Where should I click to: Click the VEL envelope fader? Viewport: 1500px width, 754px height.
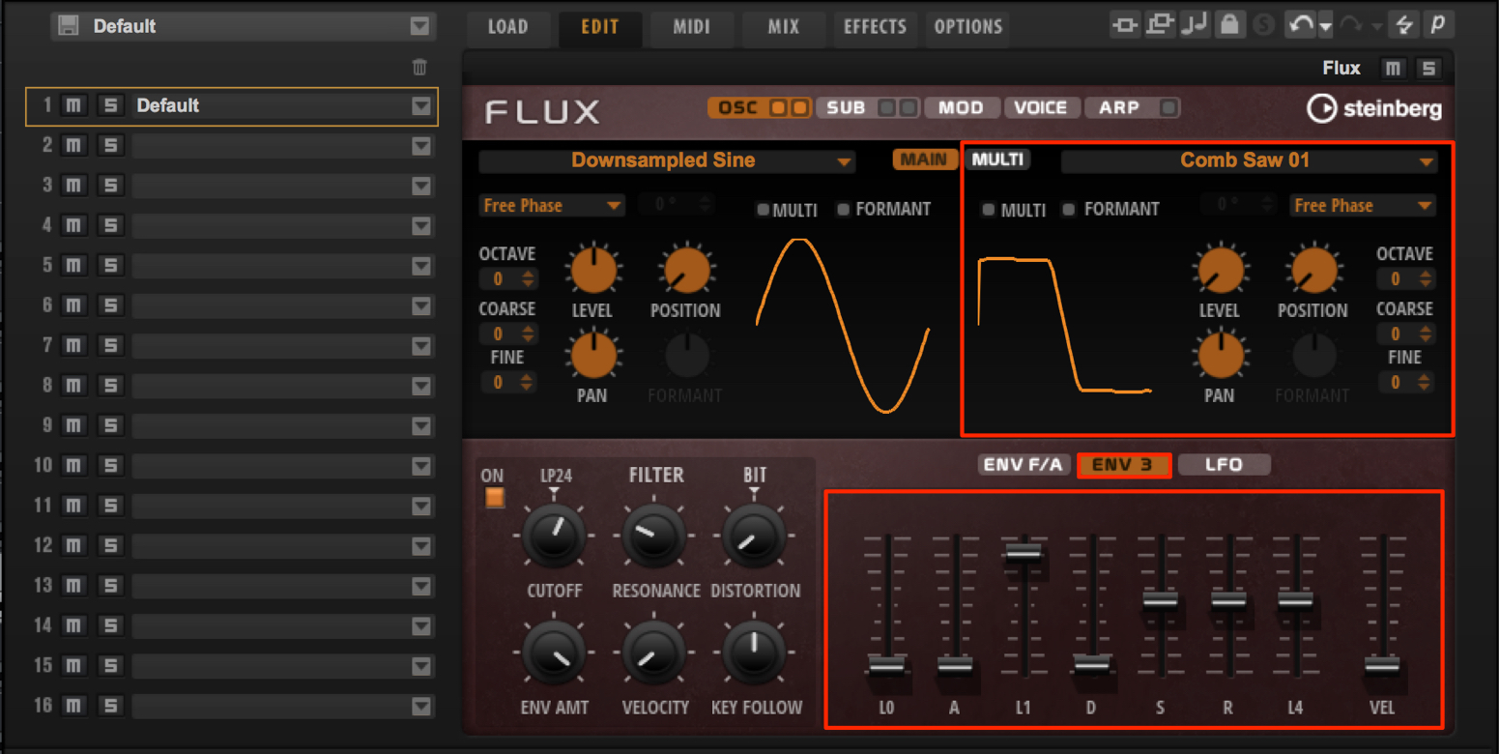click(1382, 665)
